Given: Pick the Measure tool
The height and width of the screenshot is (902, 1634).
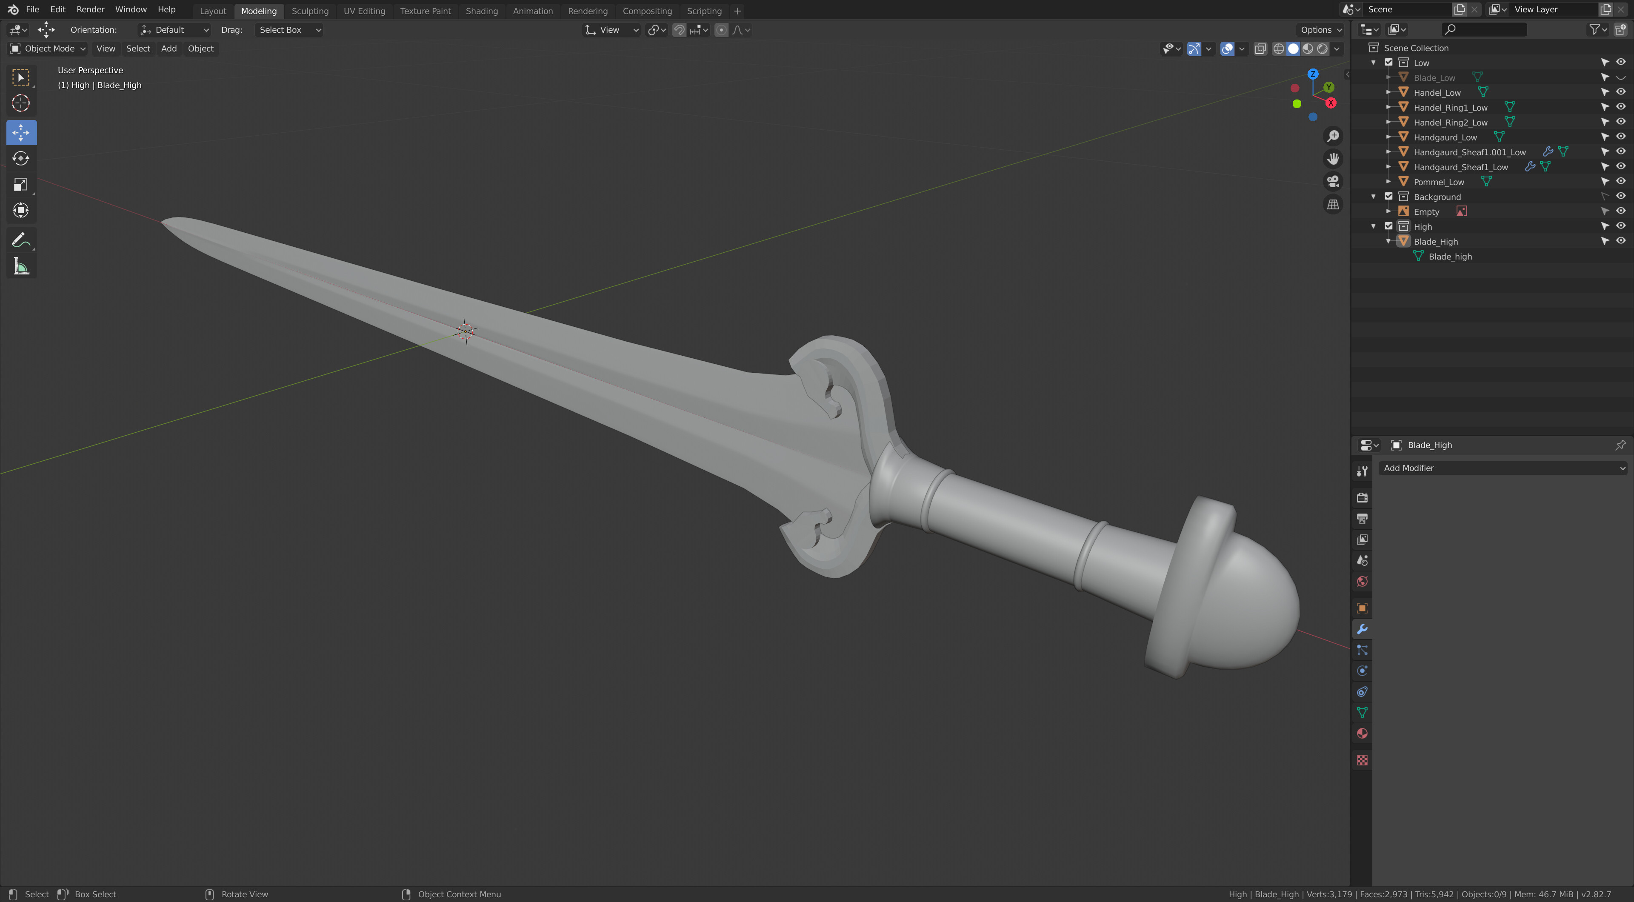Looking at the screenshot, I should pos(21,266).
